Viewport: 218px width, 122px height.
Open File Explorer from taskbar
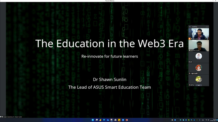(x=100, y=120)
